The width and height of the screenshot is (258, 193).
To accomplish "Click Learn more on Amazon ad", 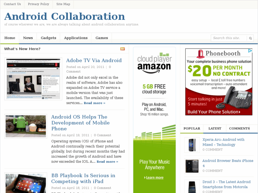I will [154, 177].
